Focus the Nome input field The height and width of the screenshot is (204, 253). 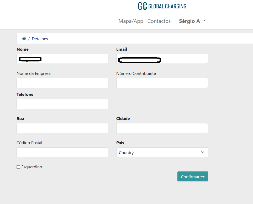pyautogui.click(x=62, y=59)
